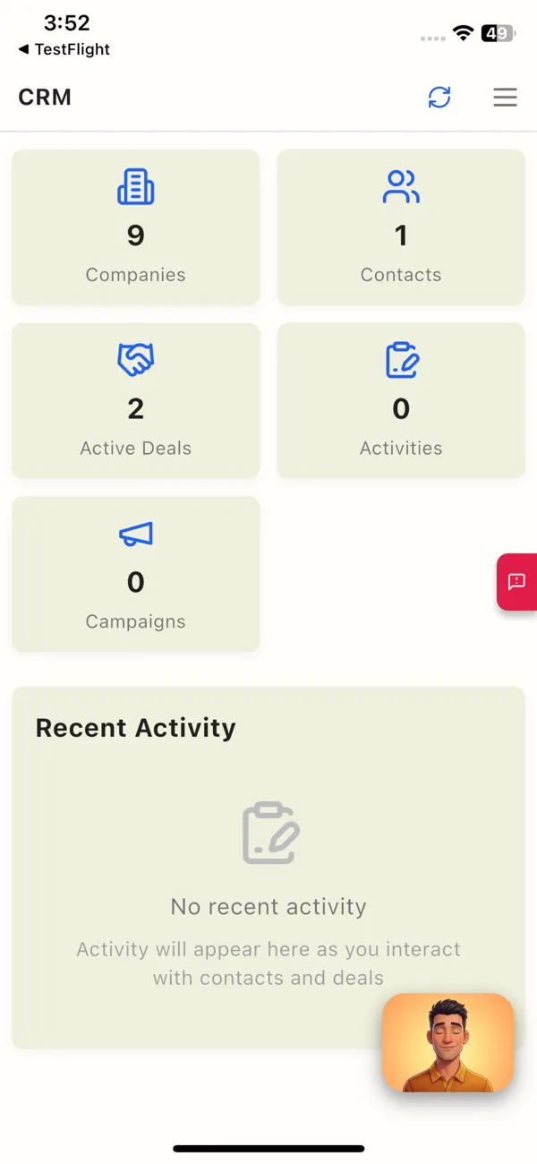Tap the Activities count of 0
This screenshot has height=1164, width=537.
(401, 409)
